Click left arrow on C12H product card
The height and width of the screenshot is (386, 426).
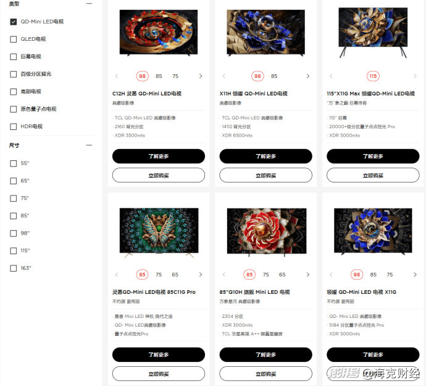click(x=117, y=76)
